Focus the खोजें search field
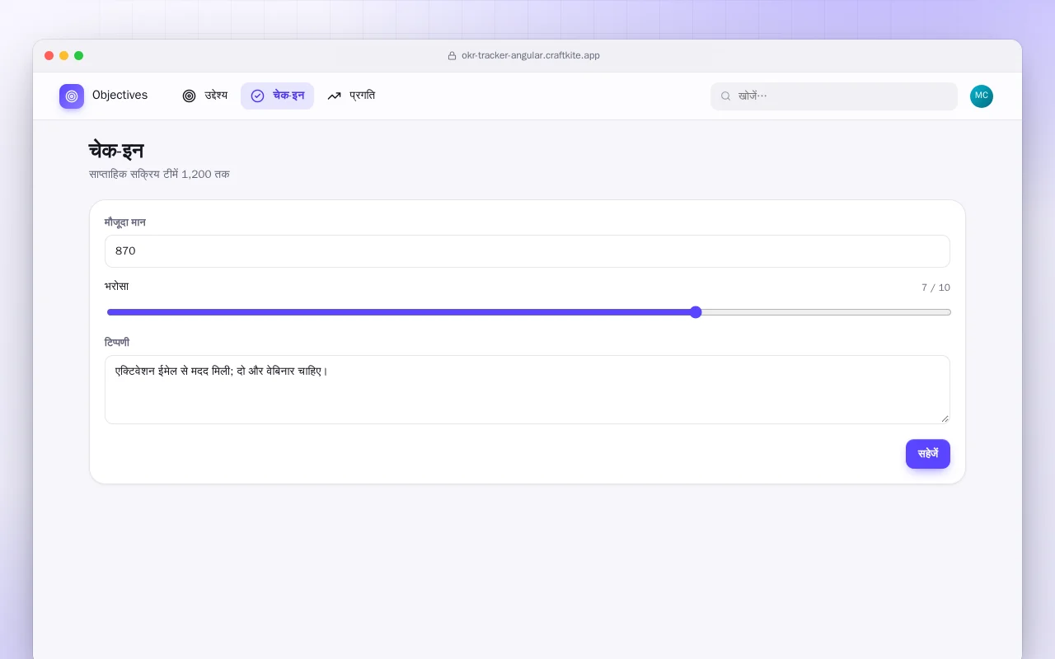Image resolution: width=1055 pixels, height=659 pixels. point(834,96)
